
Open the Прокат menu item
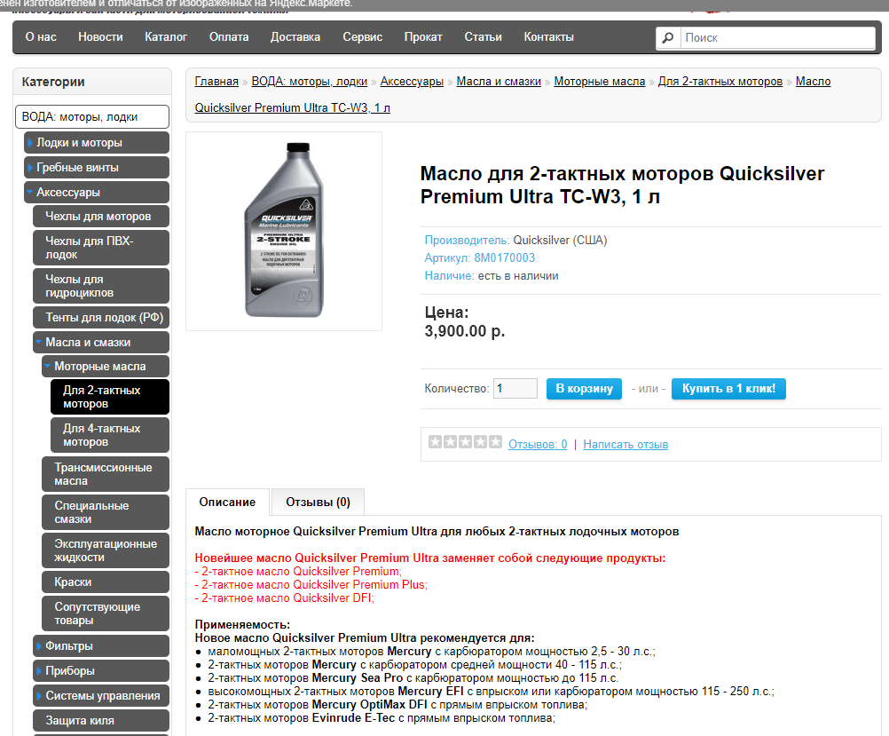coord(423,37)
